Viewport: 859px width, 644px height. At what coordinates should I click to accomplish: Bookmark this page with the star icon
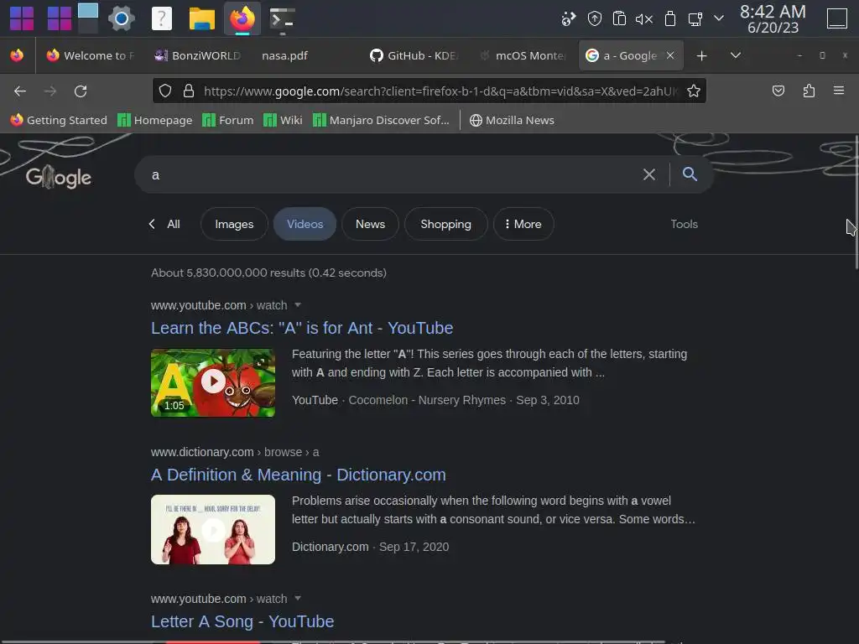pyautogui.click(x=694, y=91)
